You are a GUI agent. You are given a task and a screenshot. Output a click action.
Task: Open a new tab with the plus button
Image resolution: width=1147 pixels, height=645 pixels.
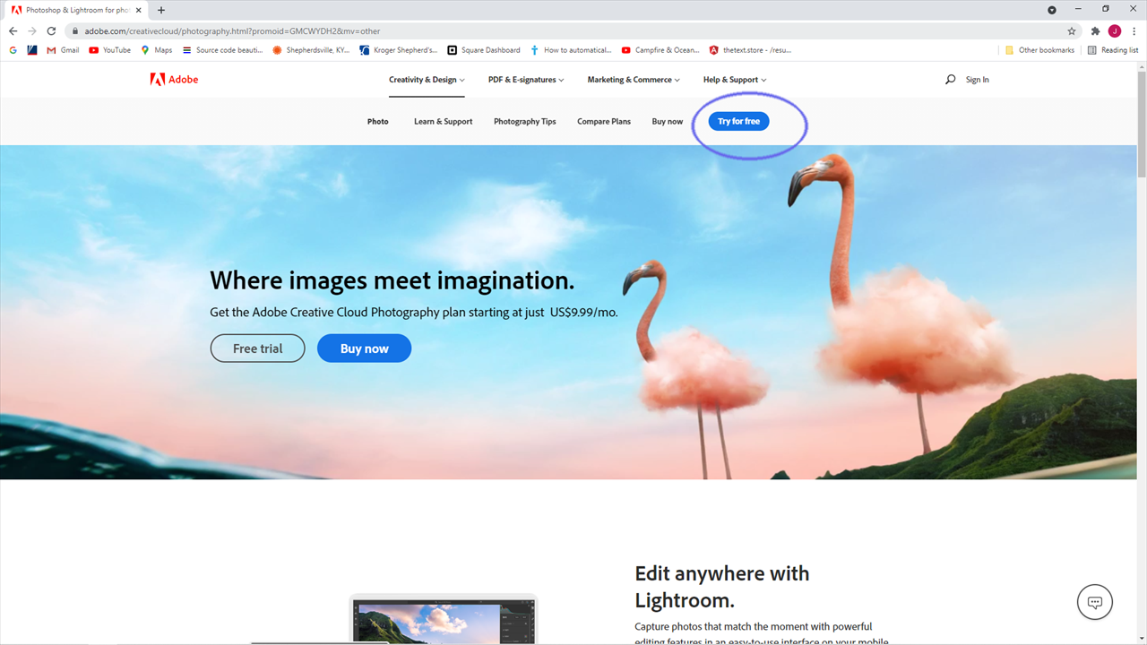coord(161,10)
